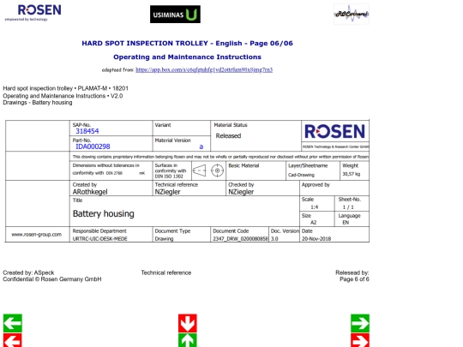The width and height of the screenshot is (463, 347).
Task: Click the Sheet-No. value '1 / 1'
Action: tap(348, 207)
